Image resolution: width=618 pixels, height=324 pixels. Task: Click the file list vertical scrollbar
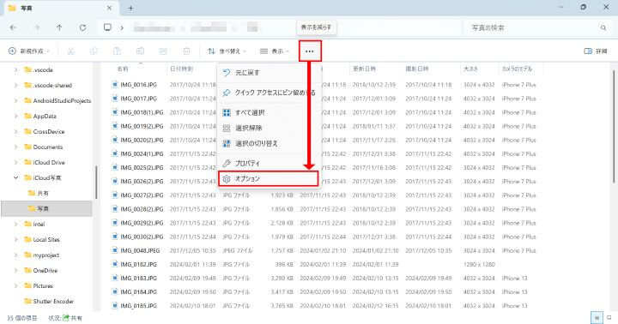click(x=613, y=126)
